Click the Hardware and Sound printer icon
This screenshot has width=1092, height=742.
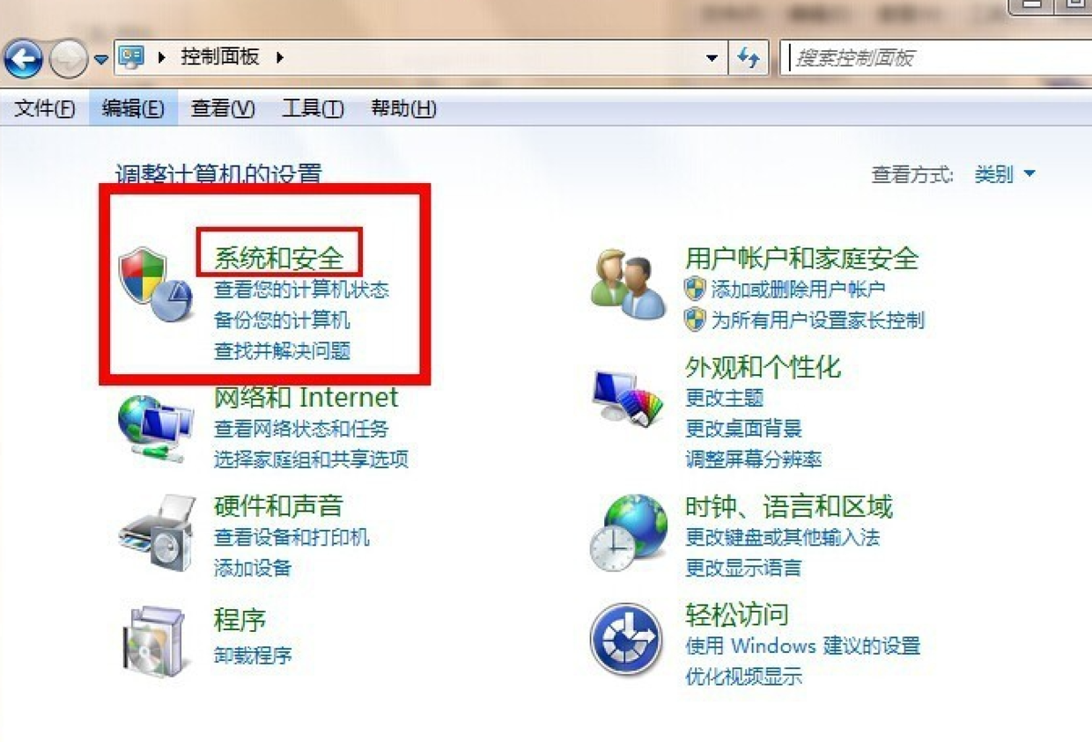[x=158, y=533]
